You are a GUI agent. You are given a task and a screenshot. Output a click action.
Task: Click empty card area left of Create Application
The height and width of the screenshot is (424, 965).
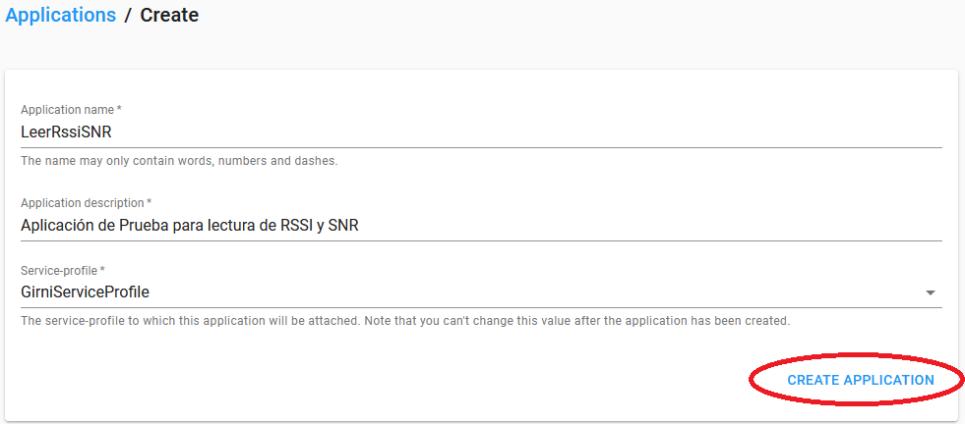pyautogui.click(x=393, y=380)
